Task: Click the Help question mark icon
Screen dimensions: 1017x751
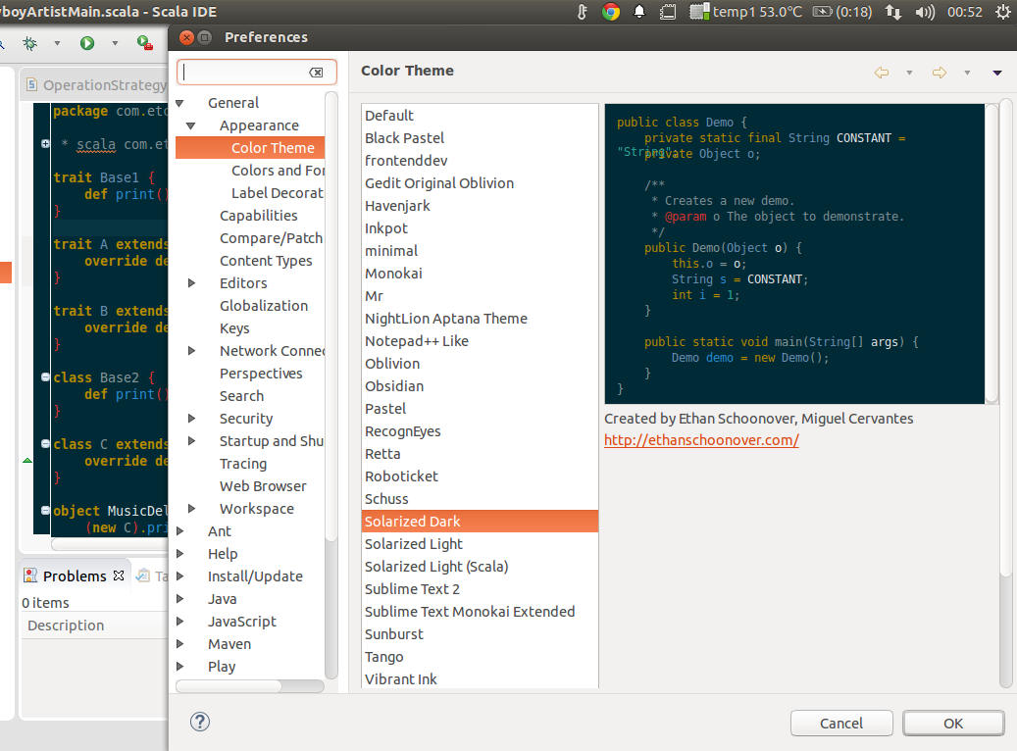Action: [x=200, y=722]
